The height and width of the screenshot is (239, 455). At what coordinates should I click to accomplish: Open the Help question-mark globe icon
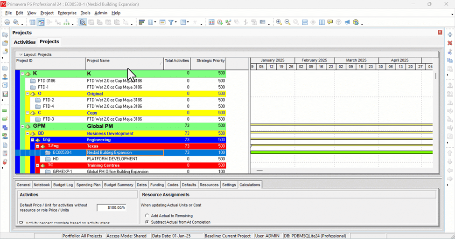[x=356, y=22]
